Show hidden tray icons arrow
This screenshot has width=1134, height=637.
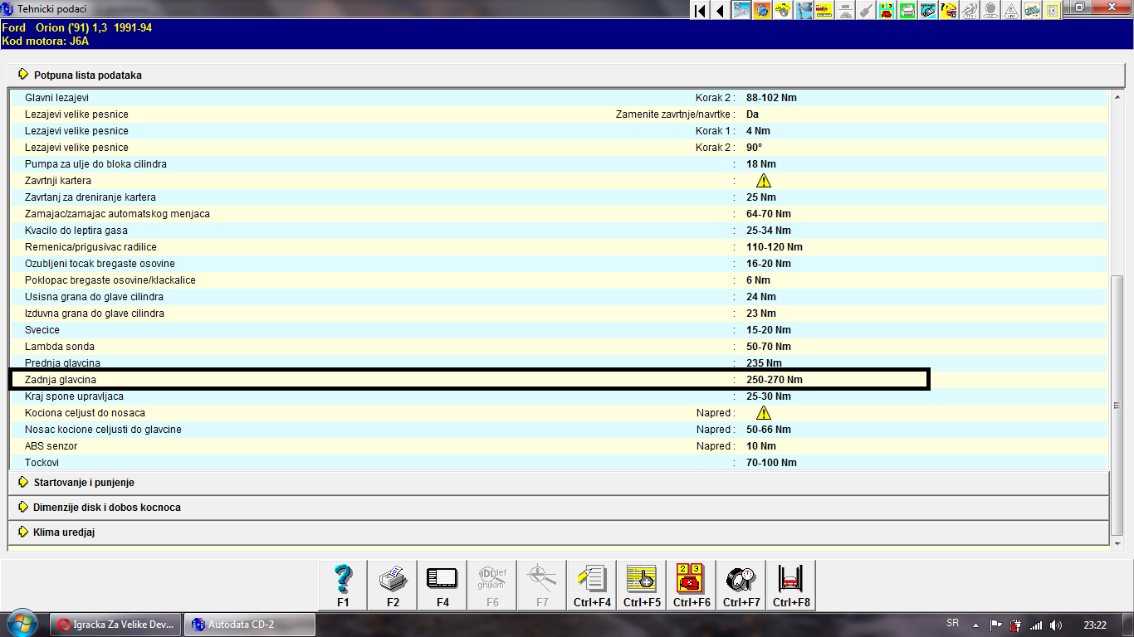(x=975, y=624)
